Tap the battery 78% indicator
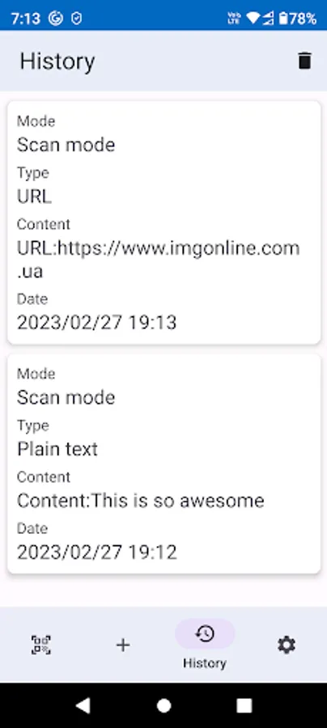This screenshot has height=728, width=327. click(x=297, y=19)
